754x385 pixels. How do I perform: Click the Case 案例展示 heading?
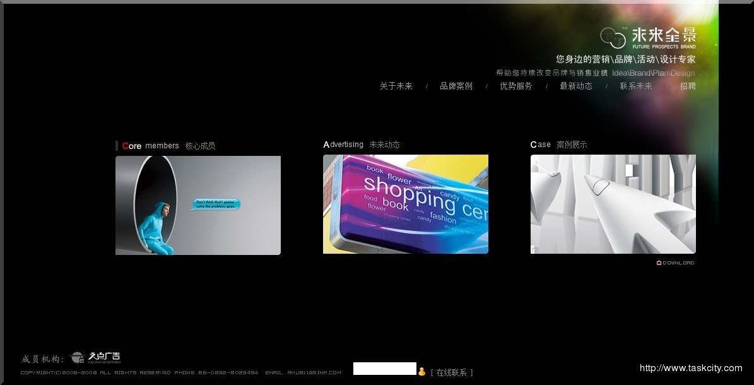click(x=558, y=145)
